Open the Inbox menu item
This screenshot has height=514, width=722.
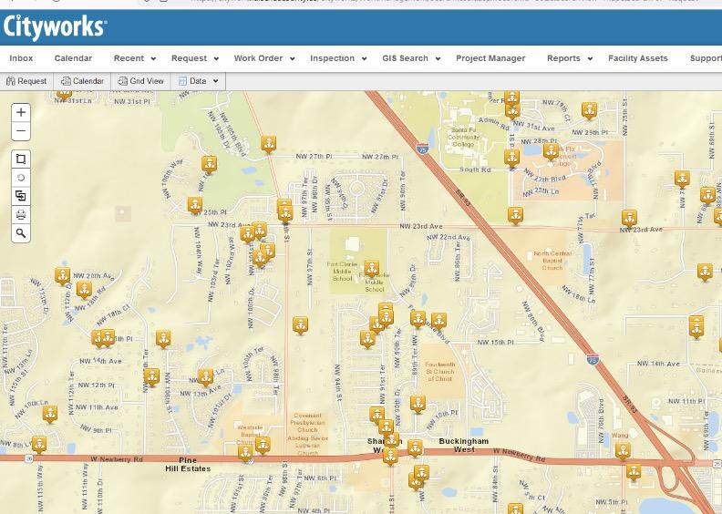point(21,58)
